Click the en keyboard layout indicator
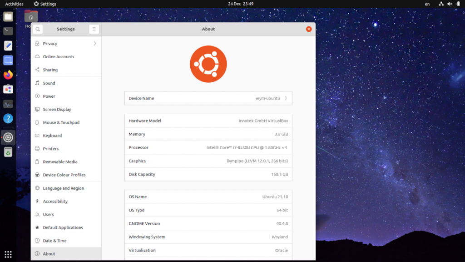This screenshot has height=262, width=465. pyautogui.click(x=427, y=4)
